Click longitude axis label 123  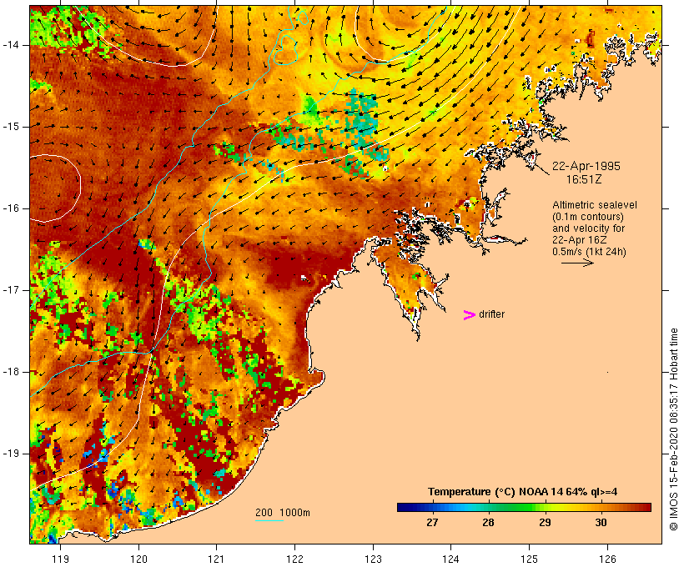tap(373, 559)
